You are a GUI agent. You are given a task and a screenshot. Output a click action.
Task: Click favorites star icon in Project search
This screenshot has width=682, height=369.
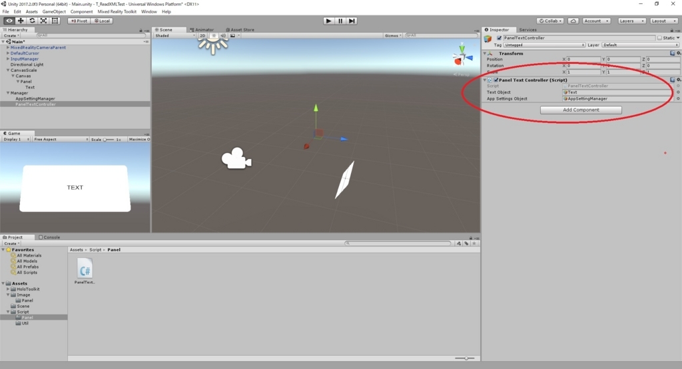[x=474, y=243]
